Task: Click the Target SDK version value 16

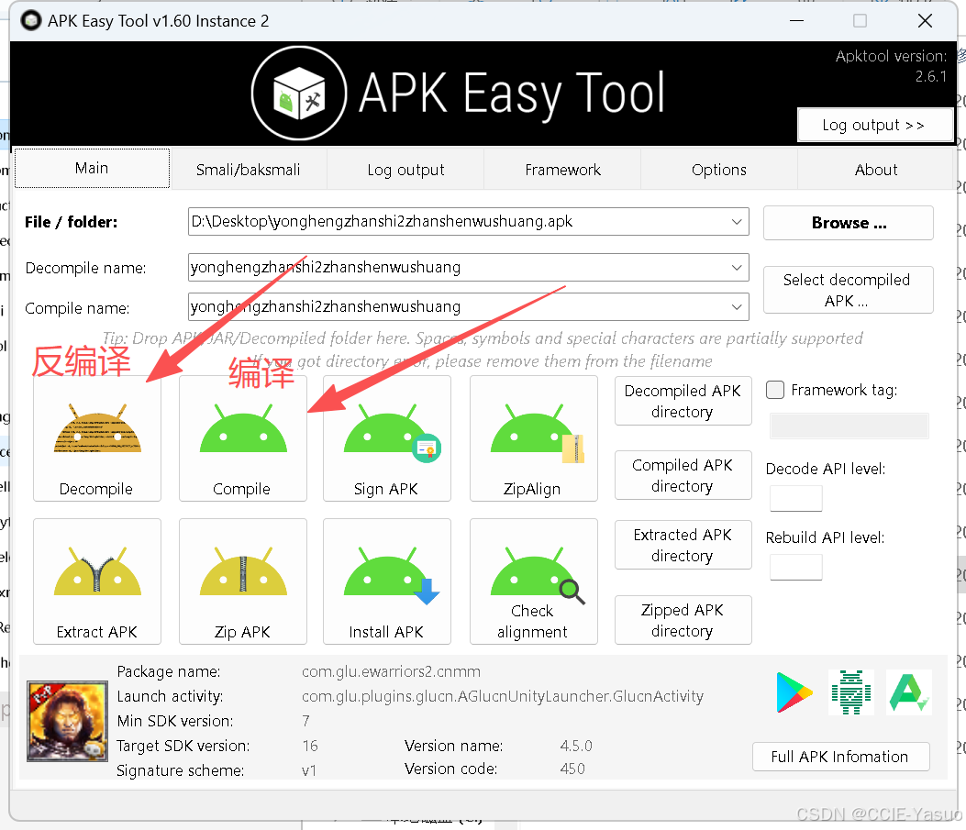Action: coord(310,746)
